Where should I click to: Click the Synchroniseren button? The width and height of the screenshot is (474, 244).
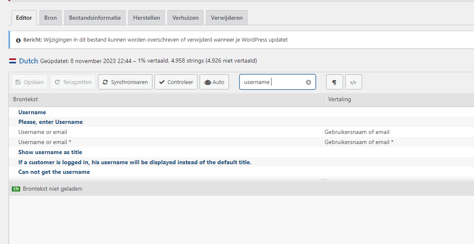[x=125, y=82]
